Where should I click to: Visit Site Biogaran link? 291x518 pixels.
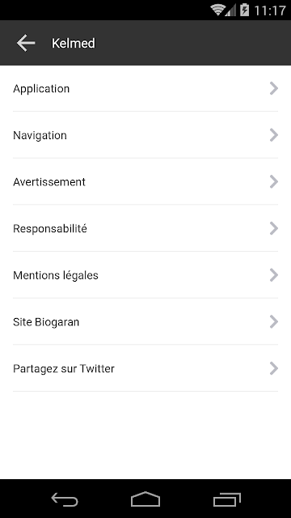click(145, 321)
